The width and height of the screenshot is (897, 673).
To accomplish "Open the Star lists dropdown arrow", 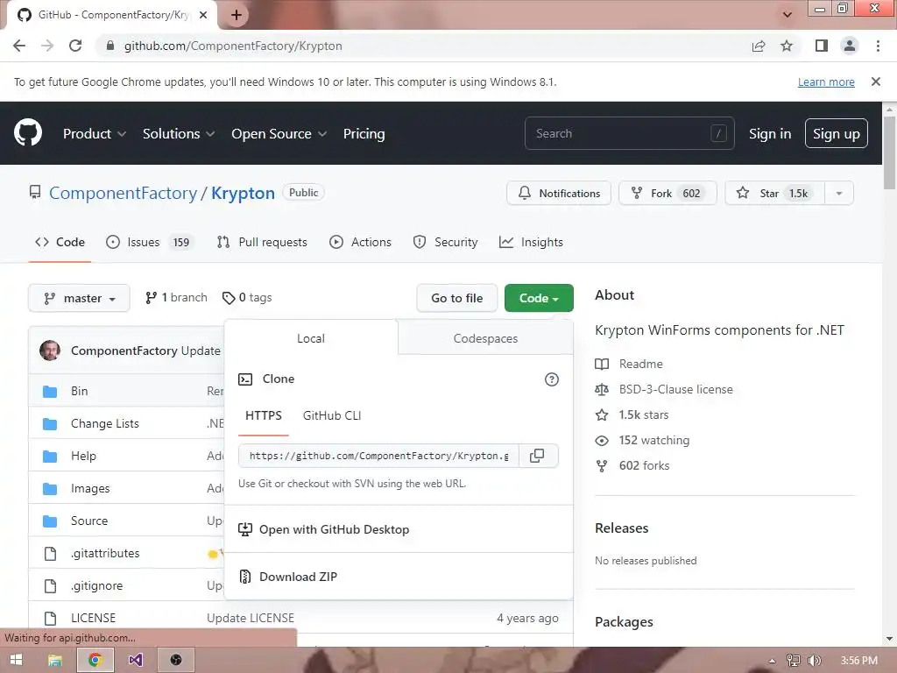I will tap(839, 194).
